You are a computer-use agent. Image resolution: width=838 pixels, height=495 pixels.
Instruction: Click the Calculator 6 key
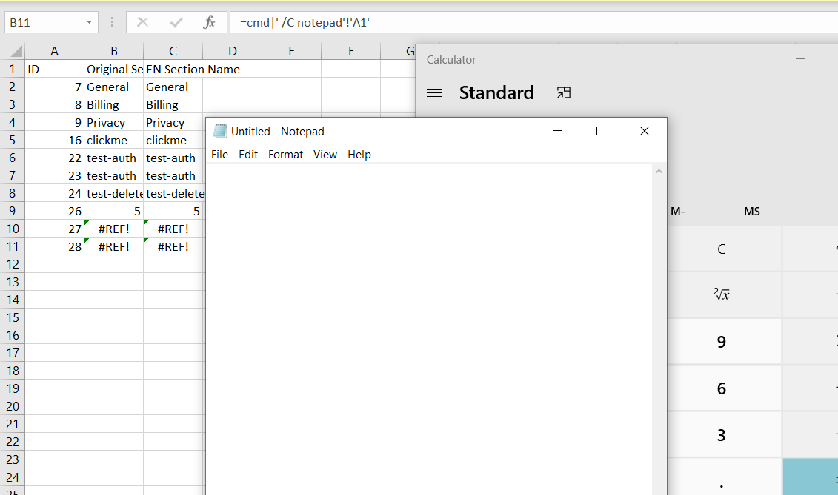click(722, 388)
